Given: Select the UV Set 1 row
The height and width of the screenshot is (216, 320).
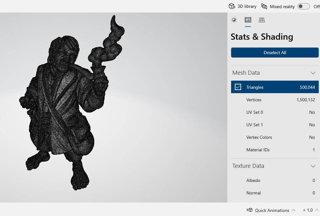Looking at the screenshot, I should 275,125.
